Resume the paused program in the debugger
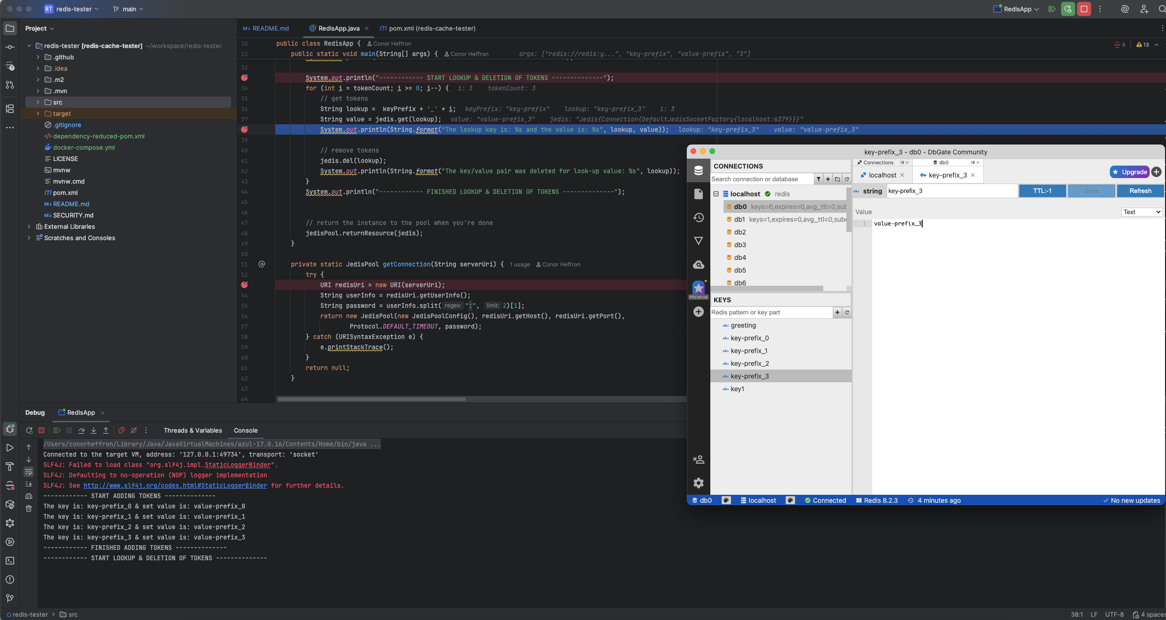 (56, 430)
